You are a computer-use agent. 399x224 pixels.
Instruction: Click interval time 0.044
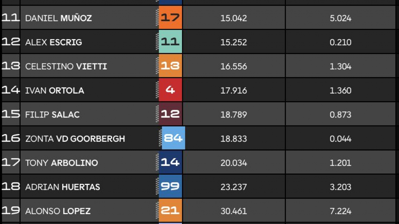pos(340,138)
